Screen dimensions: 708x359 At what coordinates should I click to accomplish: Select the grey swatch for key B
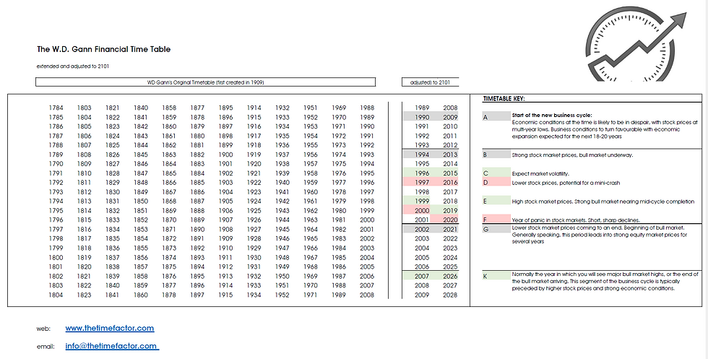coord(496,155)
